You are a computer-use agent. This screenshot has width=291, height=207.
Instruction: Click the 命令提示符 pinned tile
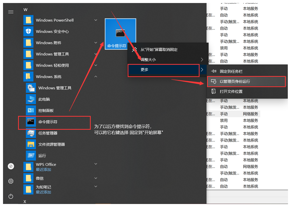pos(120,34)
